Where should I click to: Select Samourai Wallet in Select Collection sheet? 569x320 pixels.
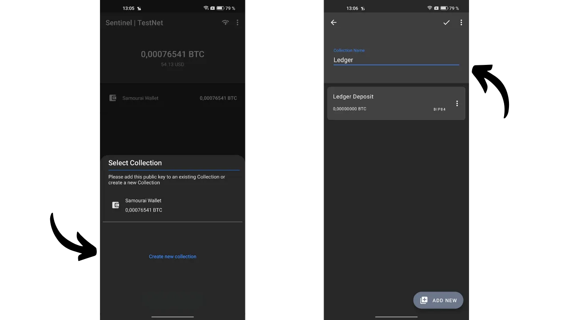pyautogui.click(x=143, y=205)
